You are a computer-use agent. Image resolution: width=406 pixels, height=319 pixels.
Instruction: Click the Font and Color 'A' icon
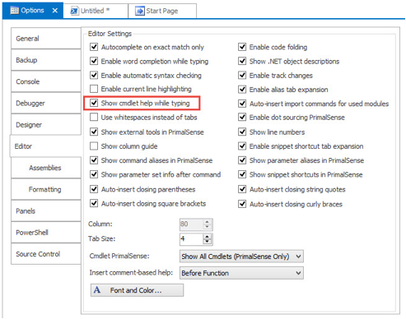tap(97, 289)
